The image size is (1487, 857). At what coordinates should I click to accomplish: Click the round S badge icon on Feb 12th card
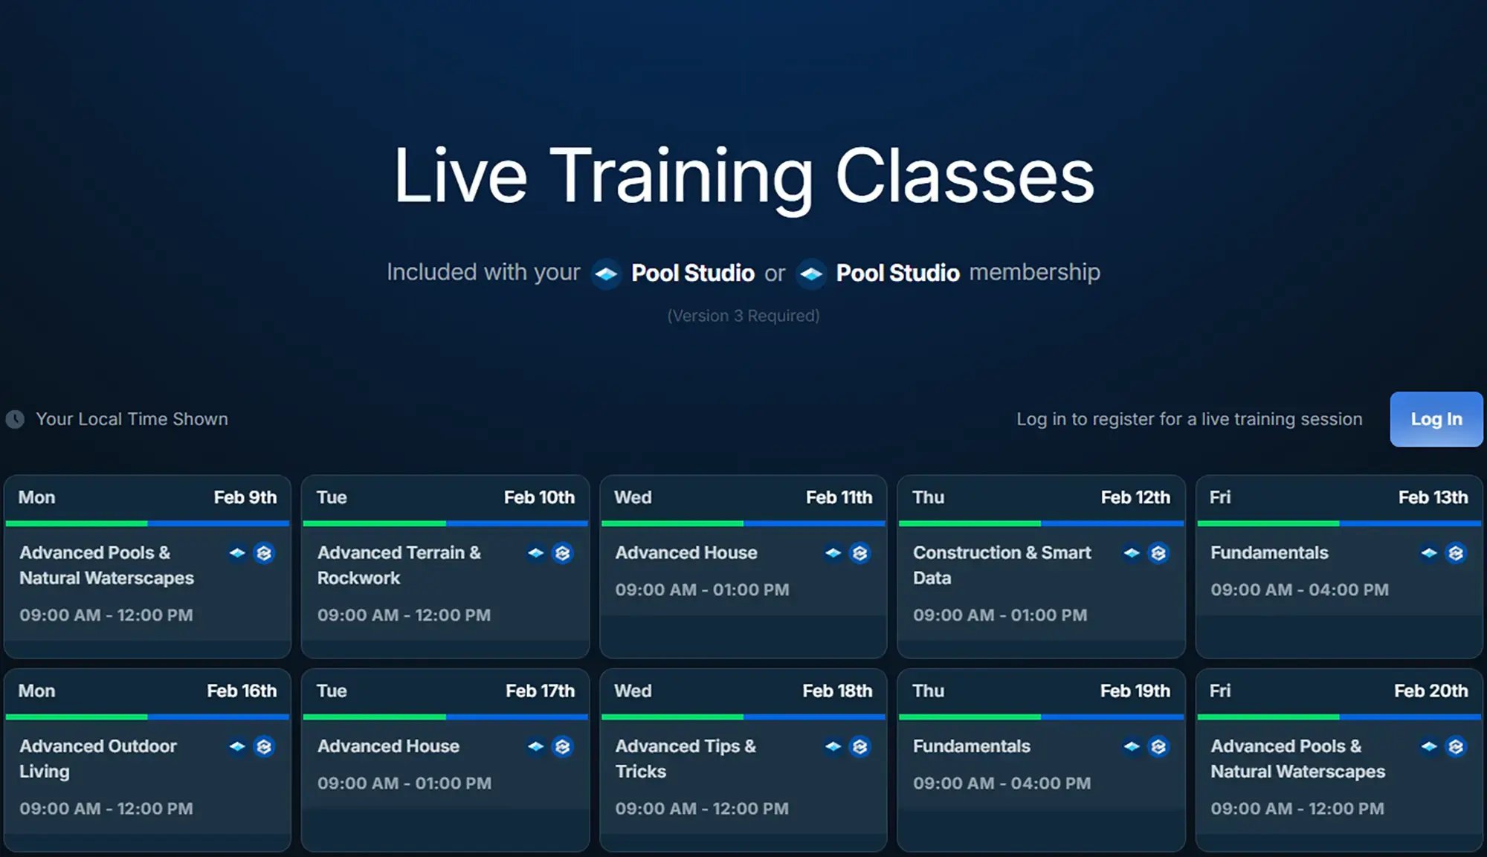[1158, 553]
